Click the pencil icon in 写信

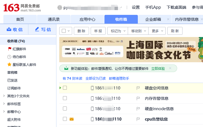[x=37, y=29]
